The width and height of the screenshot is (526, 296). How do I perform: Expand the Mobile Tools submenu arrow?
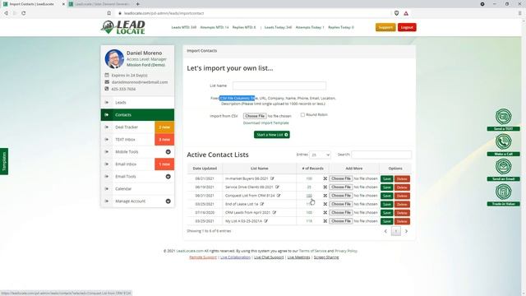coord(168,151)
